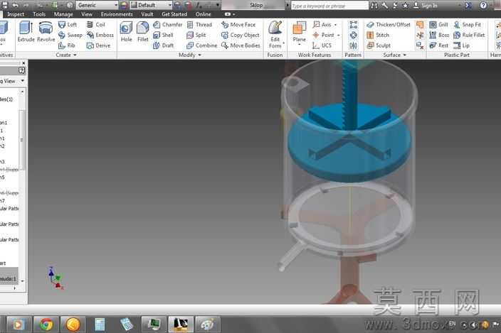Open Chrome from the taskbar
The image size is (501, 333).
46,324
